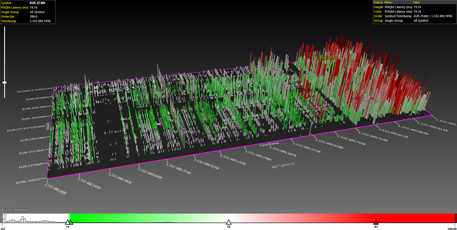457x230 pixels.
Task: Select the green triangle marker at 14
Action: 71,222
